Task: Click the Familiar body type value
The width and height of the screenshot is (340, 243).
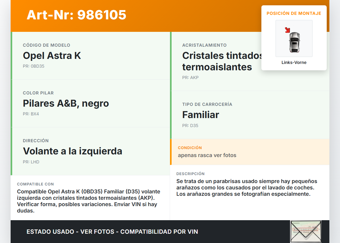Action: pyautogui.click(x=201, y=115)
